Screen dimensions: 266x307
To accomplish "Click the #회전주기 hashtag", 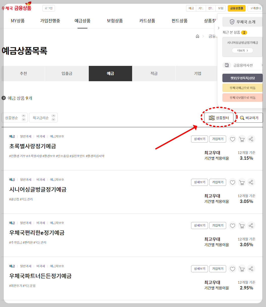I will point(15,286).
